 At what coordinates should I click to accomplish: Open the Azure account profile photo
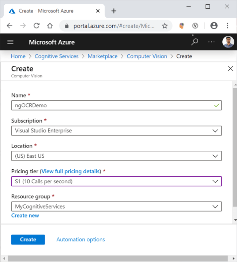(x=228, y=42)
